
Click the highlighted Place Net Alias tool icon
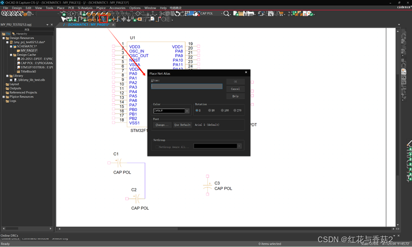pyautogui.click(x=103, y=19)
